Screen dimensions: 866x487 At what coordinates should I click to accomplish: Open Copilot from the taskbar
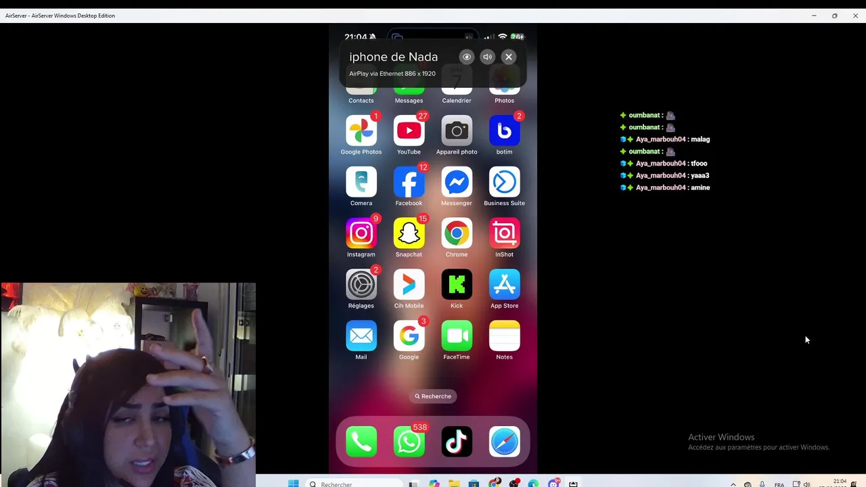[x=434, y=483]
